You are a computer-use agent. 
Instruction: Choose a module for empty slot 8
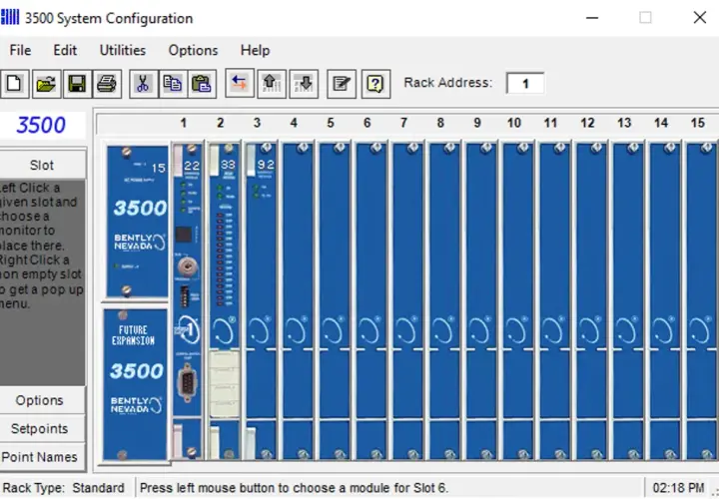pyautogui.click(x=444, y=300)
